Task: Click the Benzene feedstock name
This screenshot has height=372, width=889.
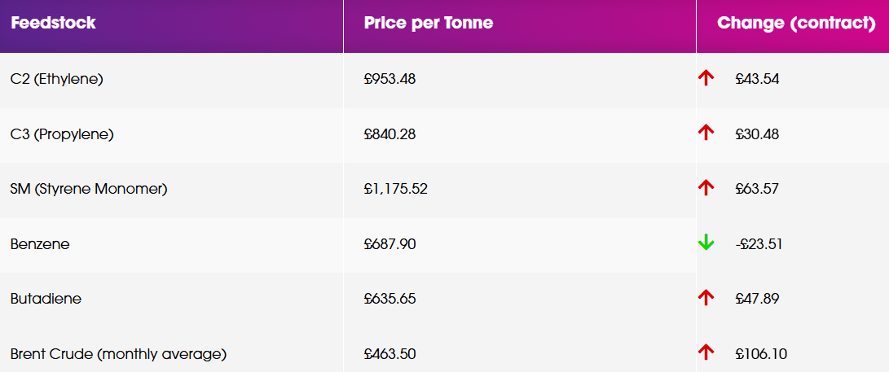Action: tap(40, 244)
